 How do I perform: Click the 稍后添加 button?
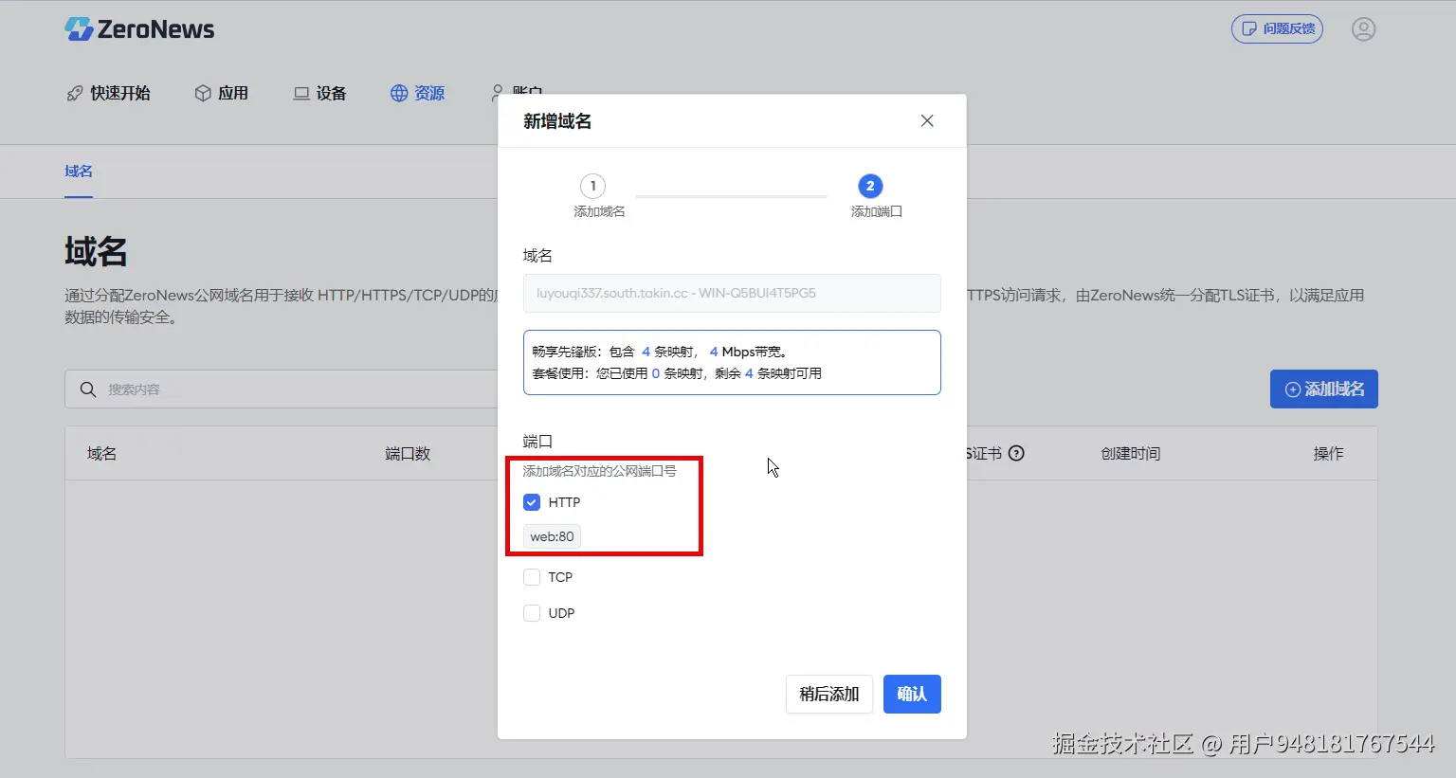pos(828,694)
